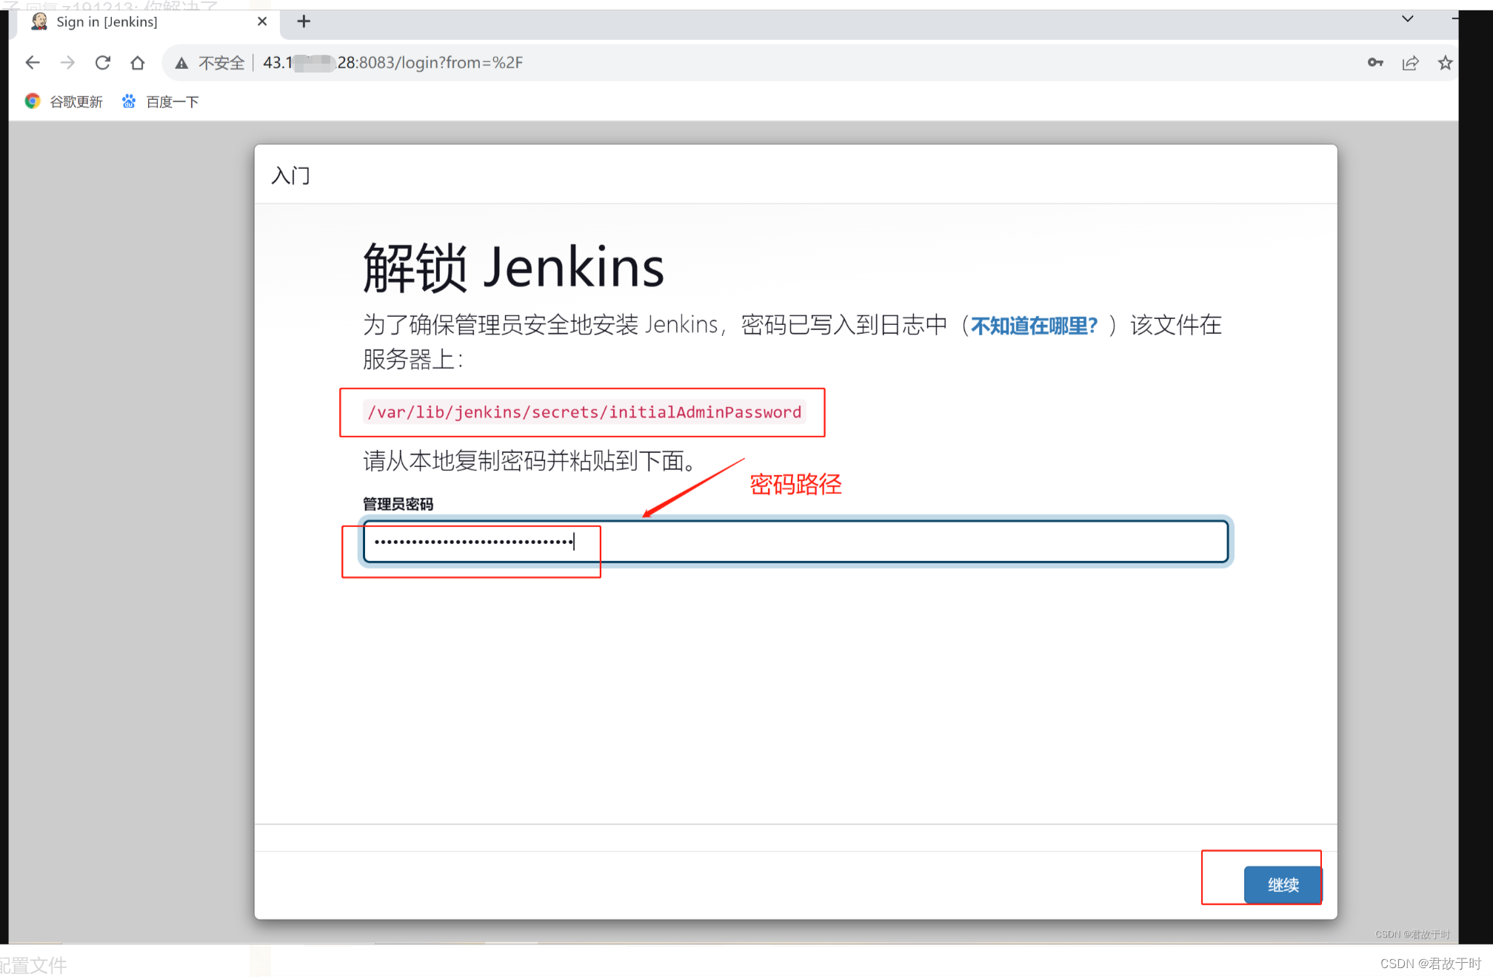Viewport: 1493px width, 977px height.
Task: Open the 百度一下 bookmark
Action: pos(161,101)
